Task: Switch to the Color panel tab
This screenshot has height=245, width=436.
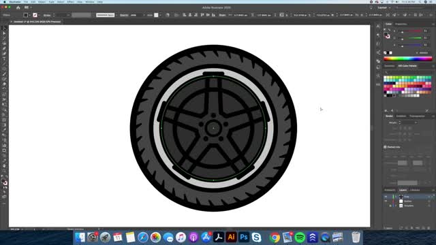Action: (388, 24)
